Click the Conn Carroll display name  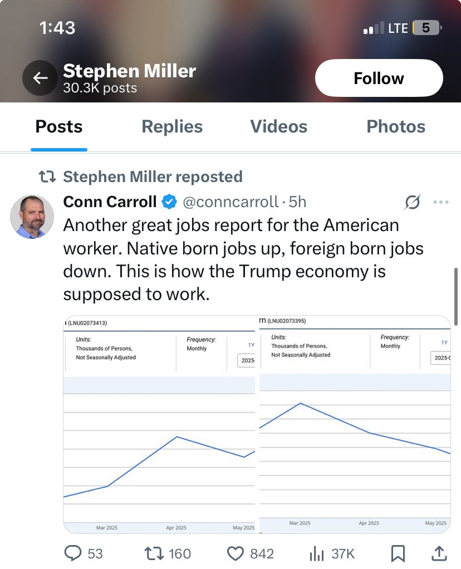pyautogui.click(x=110, y=202)
